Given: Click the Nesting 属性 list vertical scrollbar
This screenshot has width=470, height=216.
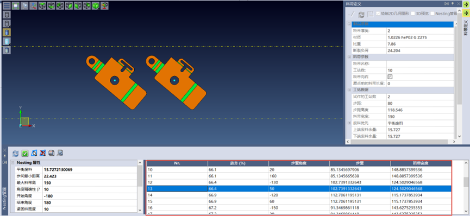Looking at the screenshot, I should coord(140,186).
